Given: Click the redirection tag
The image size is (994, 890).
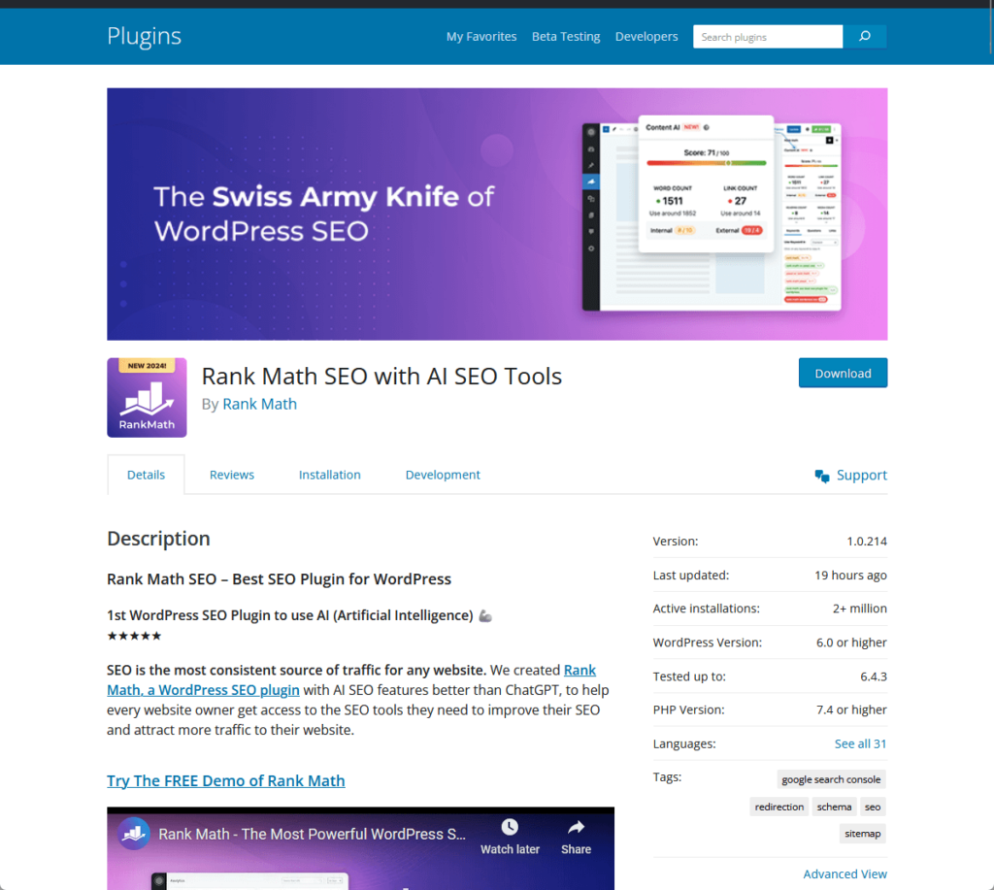Looking at the screenshot, I should point(779,807).
